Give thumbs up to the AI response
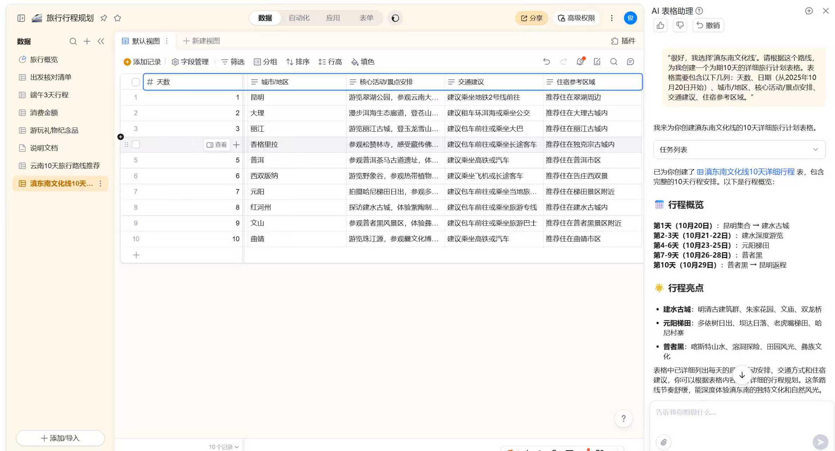 (660, 25)
